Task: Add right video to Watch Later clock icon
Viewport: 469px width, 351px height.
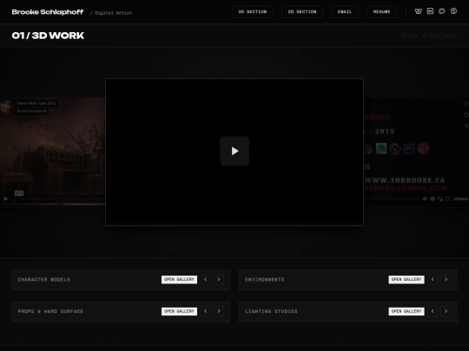Action: [x=466, y=115]
